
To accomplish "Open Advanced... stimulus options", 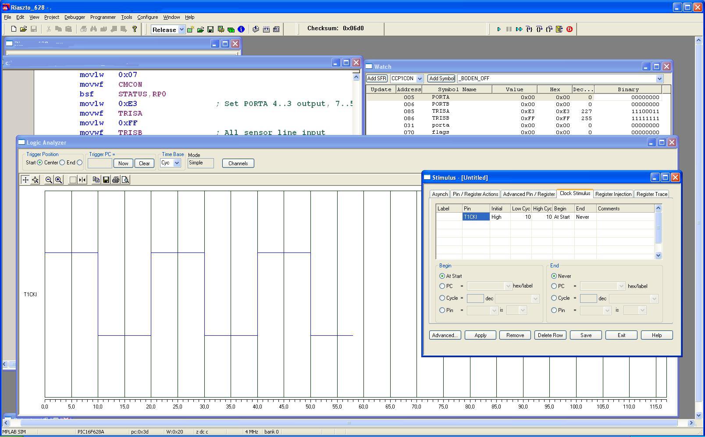I will [x=445, y=335].
